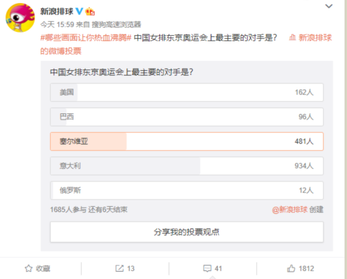The height and width of the screenshot is (279, 347).
Task: Select the 巴西 poll option
Action: (187, 117)
